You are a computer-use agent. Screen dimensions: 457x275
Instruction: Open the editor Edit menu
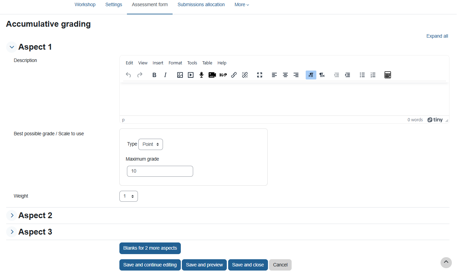129,63
